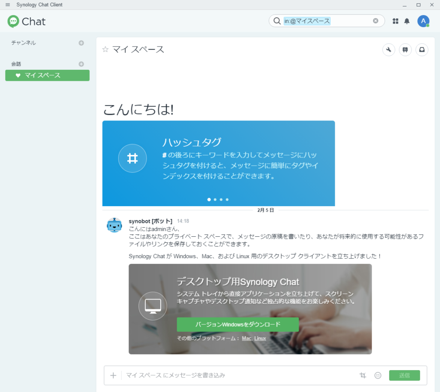Image resolution: width=440 pixels, height=392 pixels.
Task: Click the plus attachment icon in message box
Action: [113, 375]
